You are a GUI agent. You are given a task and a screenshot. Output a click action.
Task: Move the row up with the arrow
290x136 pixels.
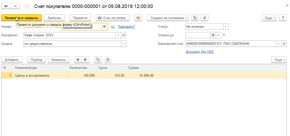[78, 60]
